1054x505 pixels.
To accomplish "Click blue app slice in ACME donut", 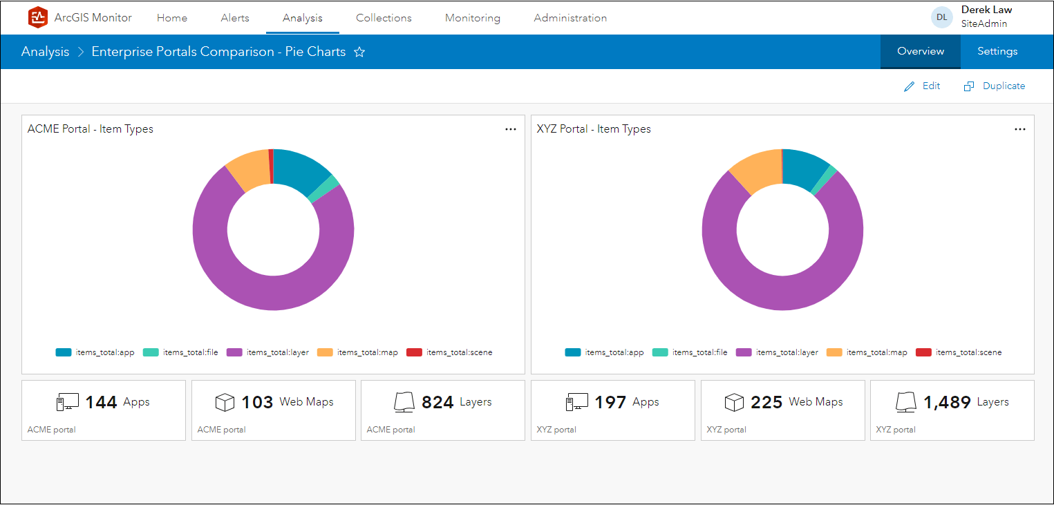I will coord(297,170).
